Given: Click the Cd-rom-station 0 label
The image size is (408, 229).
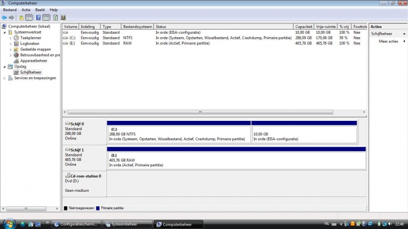Looking at the screenshot, I should [86, 176].
